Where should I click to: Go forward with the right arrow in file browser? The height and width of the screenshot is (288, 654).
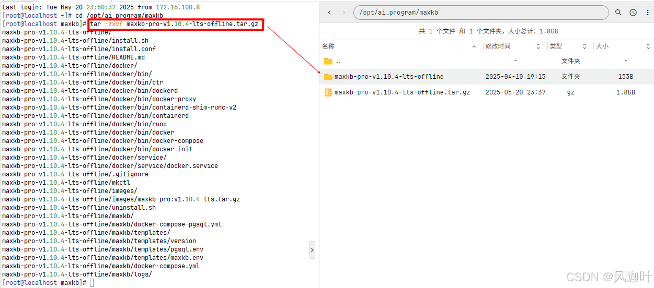tap(343, 13)
